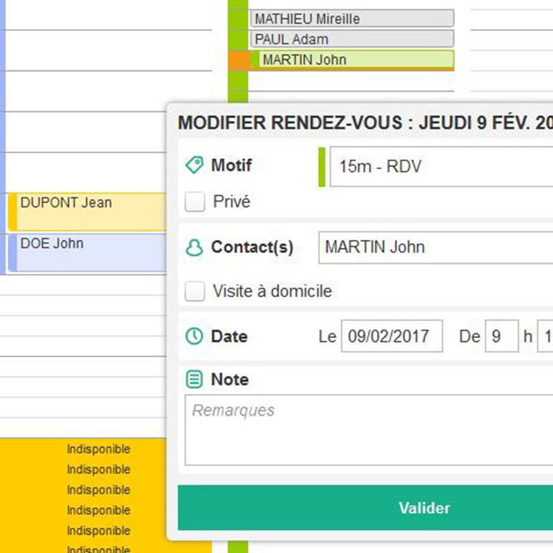The height and width of the screenshot is (553, 553).
Task: Click inside the Remarques note box
Action: click(x=369, y=431)
